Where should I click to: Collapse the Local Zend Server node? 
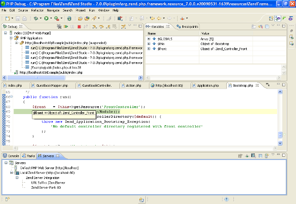(12, 172)
